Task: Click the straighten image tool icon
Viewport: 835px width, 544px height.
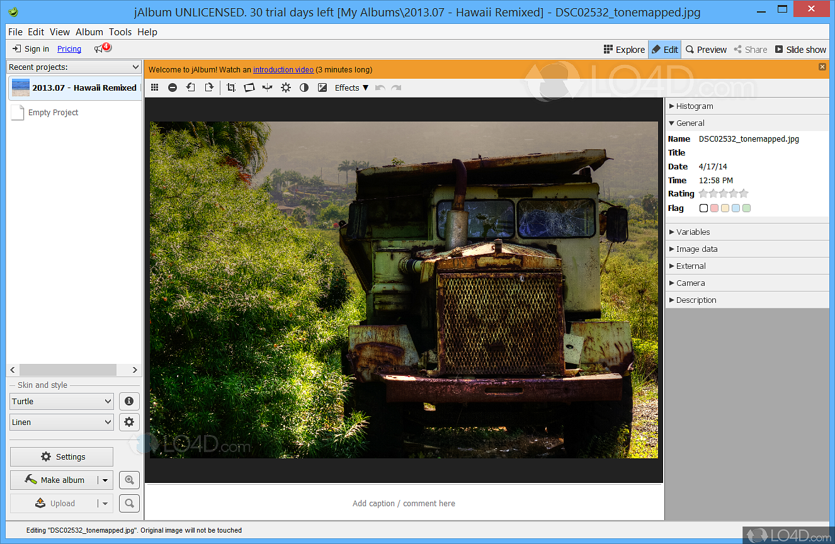Action: click(x=249, y=88)
